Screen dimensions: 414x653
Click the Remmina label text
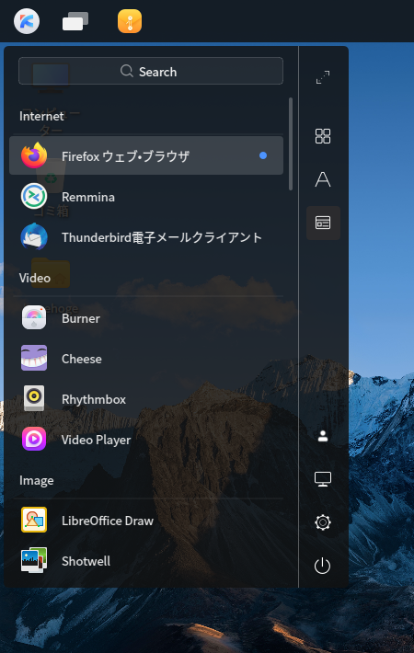[88, 197]
